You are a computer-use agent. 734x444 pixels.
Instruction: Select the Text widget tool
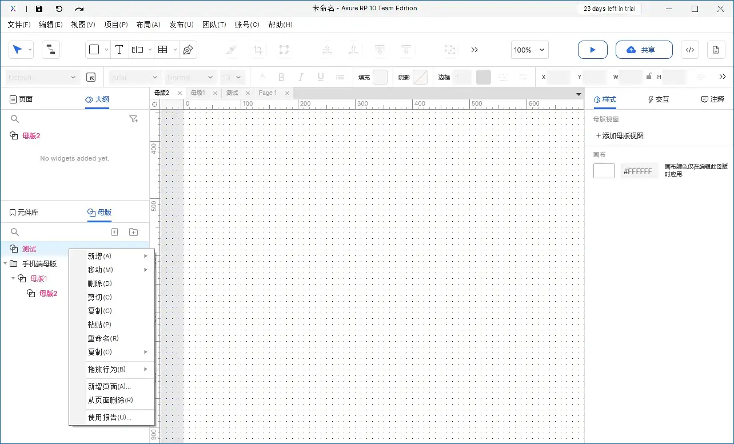coord(119,50)
